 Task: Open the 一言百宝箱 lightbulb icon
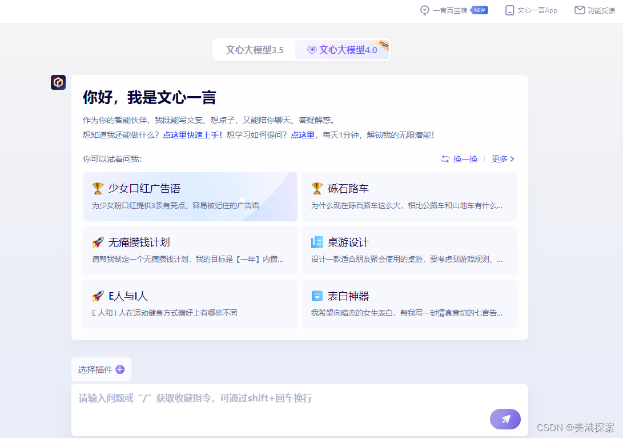coord(425,10)
